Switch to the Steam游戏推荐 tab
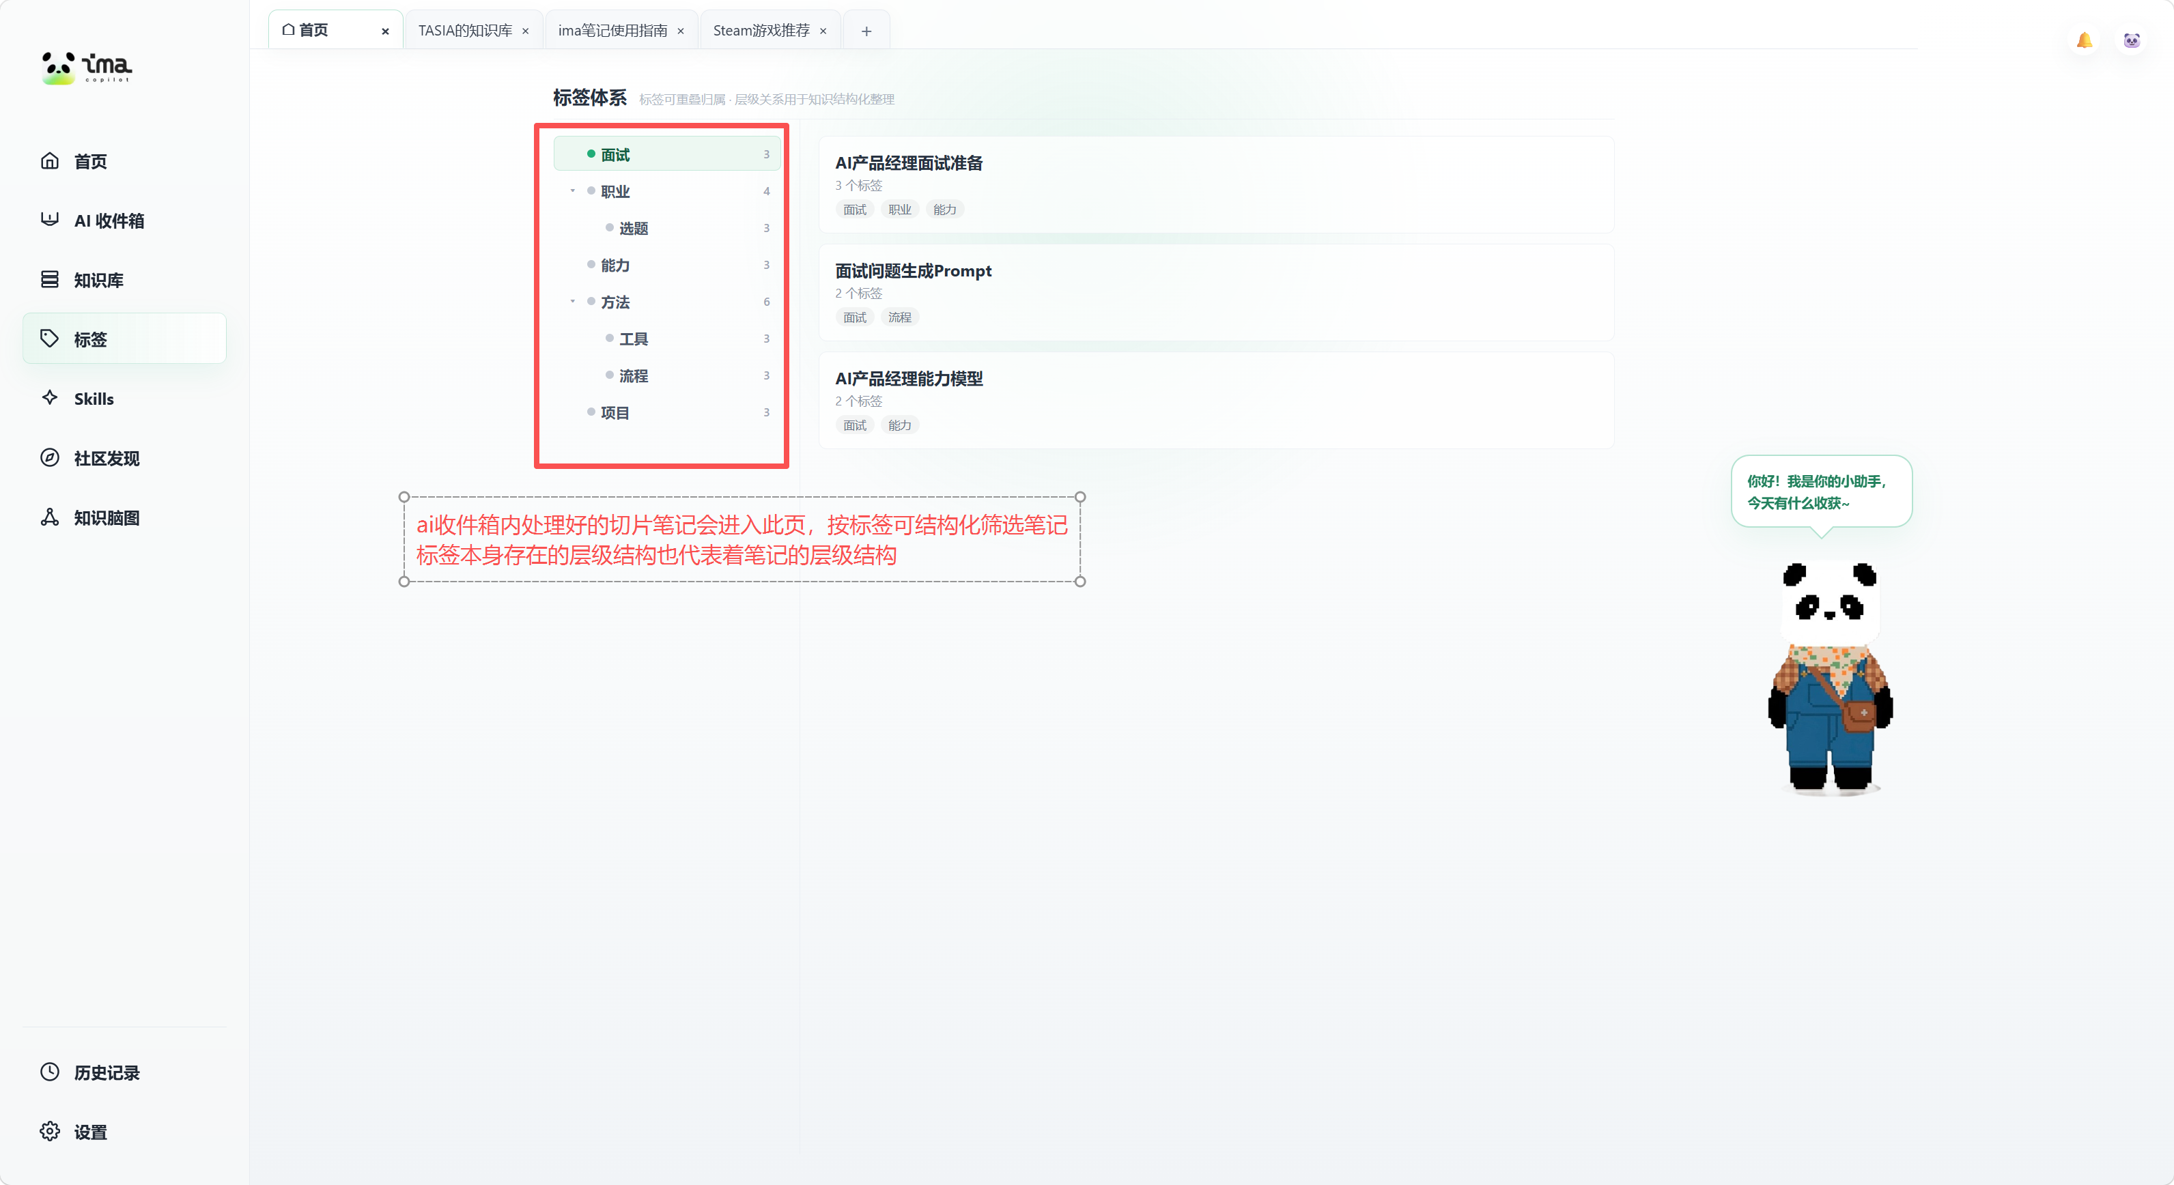Image resolution: width=2174 pixels, height=1185 pixels. (770, 30)
